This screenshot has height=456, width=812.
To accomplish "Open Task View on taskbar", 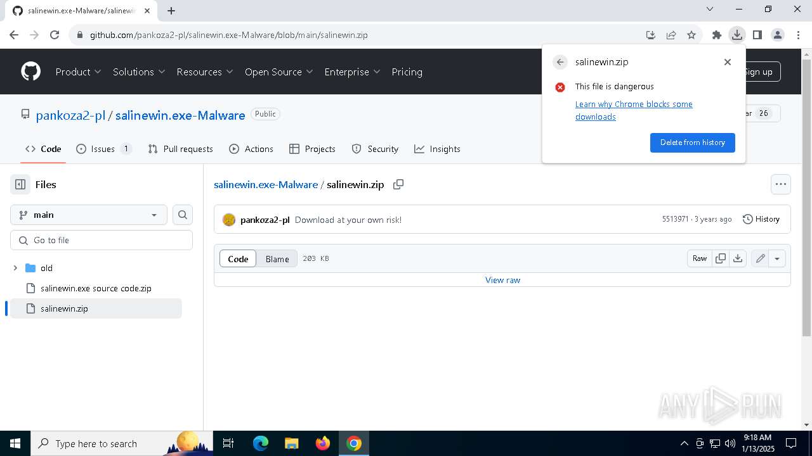I will click(x=228, y=443).
